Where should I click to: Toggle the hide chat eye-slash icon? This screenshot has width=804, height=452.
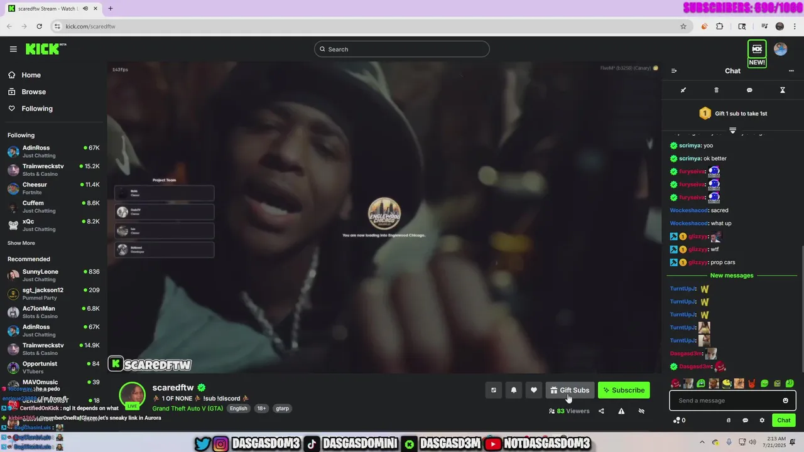pyautogui.click(x=641, y=411)
